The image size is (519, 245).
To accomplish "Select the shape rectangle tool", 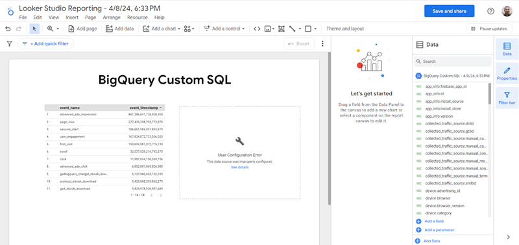I will (308, 29).
